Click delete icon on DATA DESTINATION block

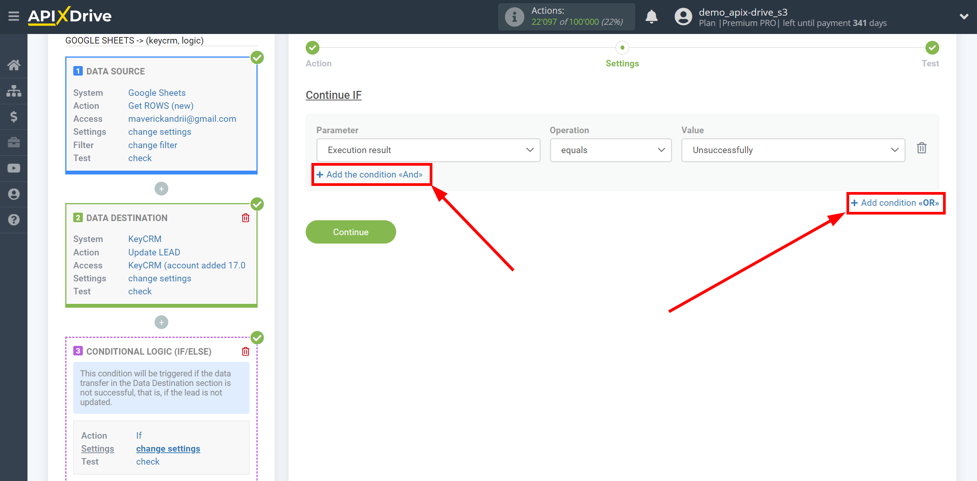point(245,218)
